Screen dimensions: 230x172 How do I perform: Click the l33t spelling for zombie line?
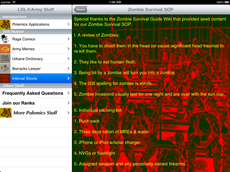coord(113,84)
